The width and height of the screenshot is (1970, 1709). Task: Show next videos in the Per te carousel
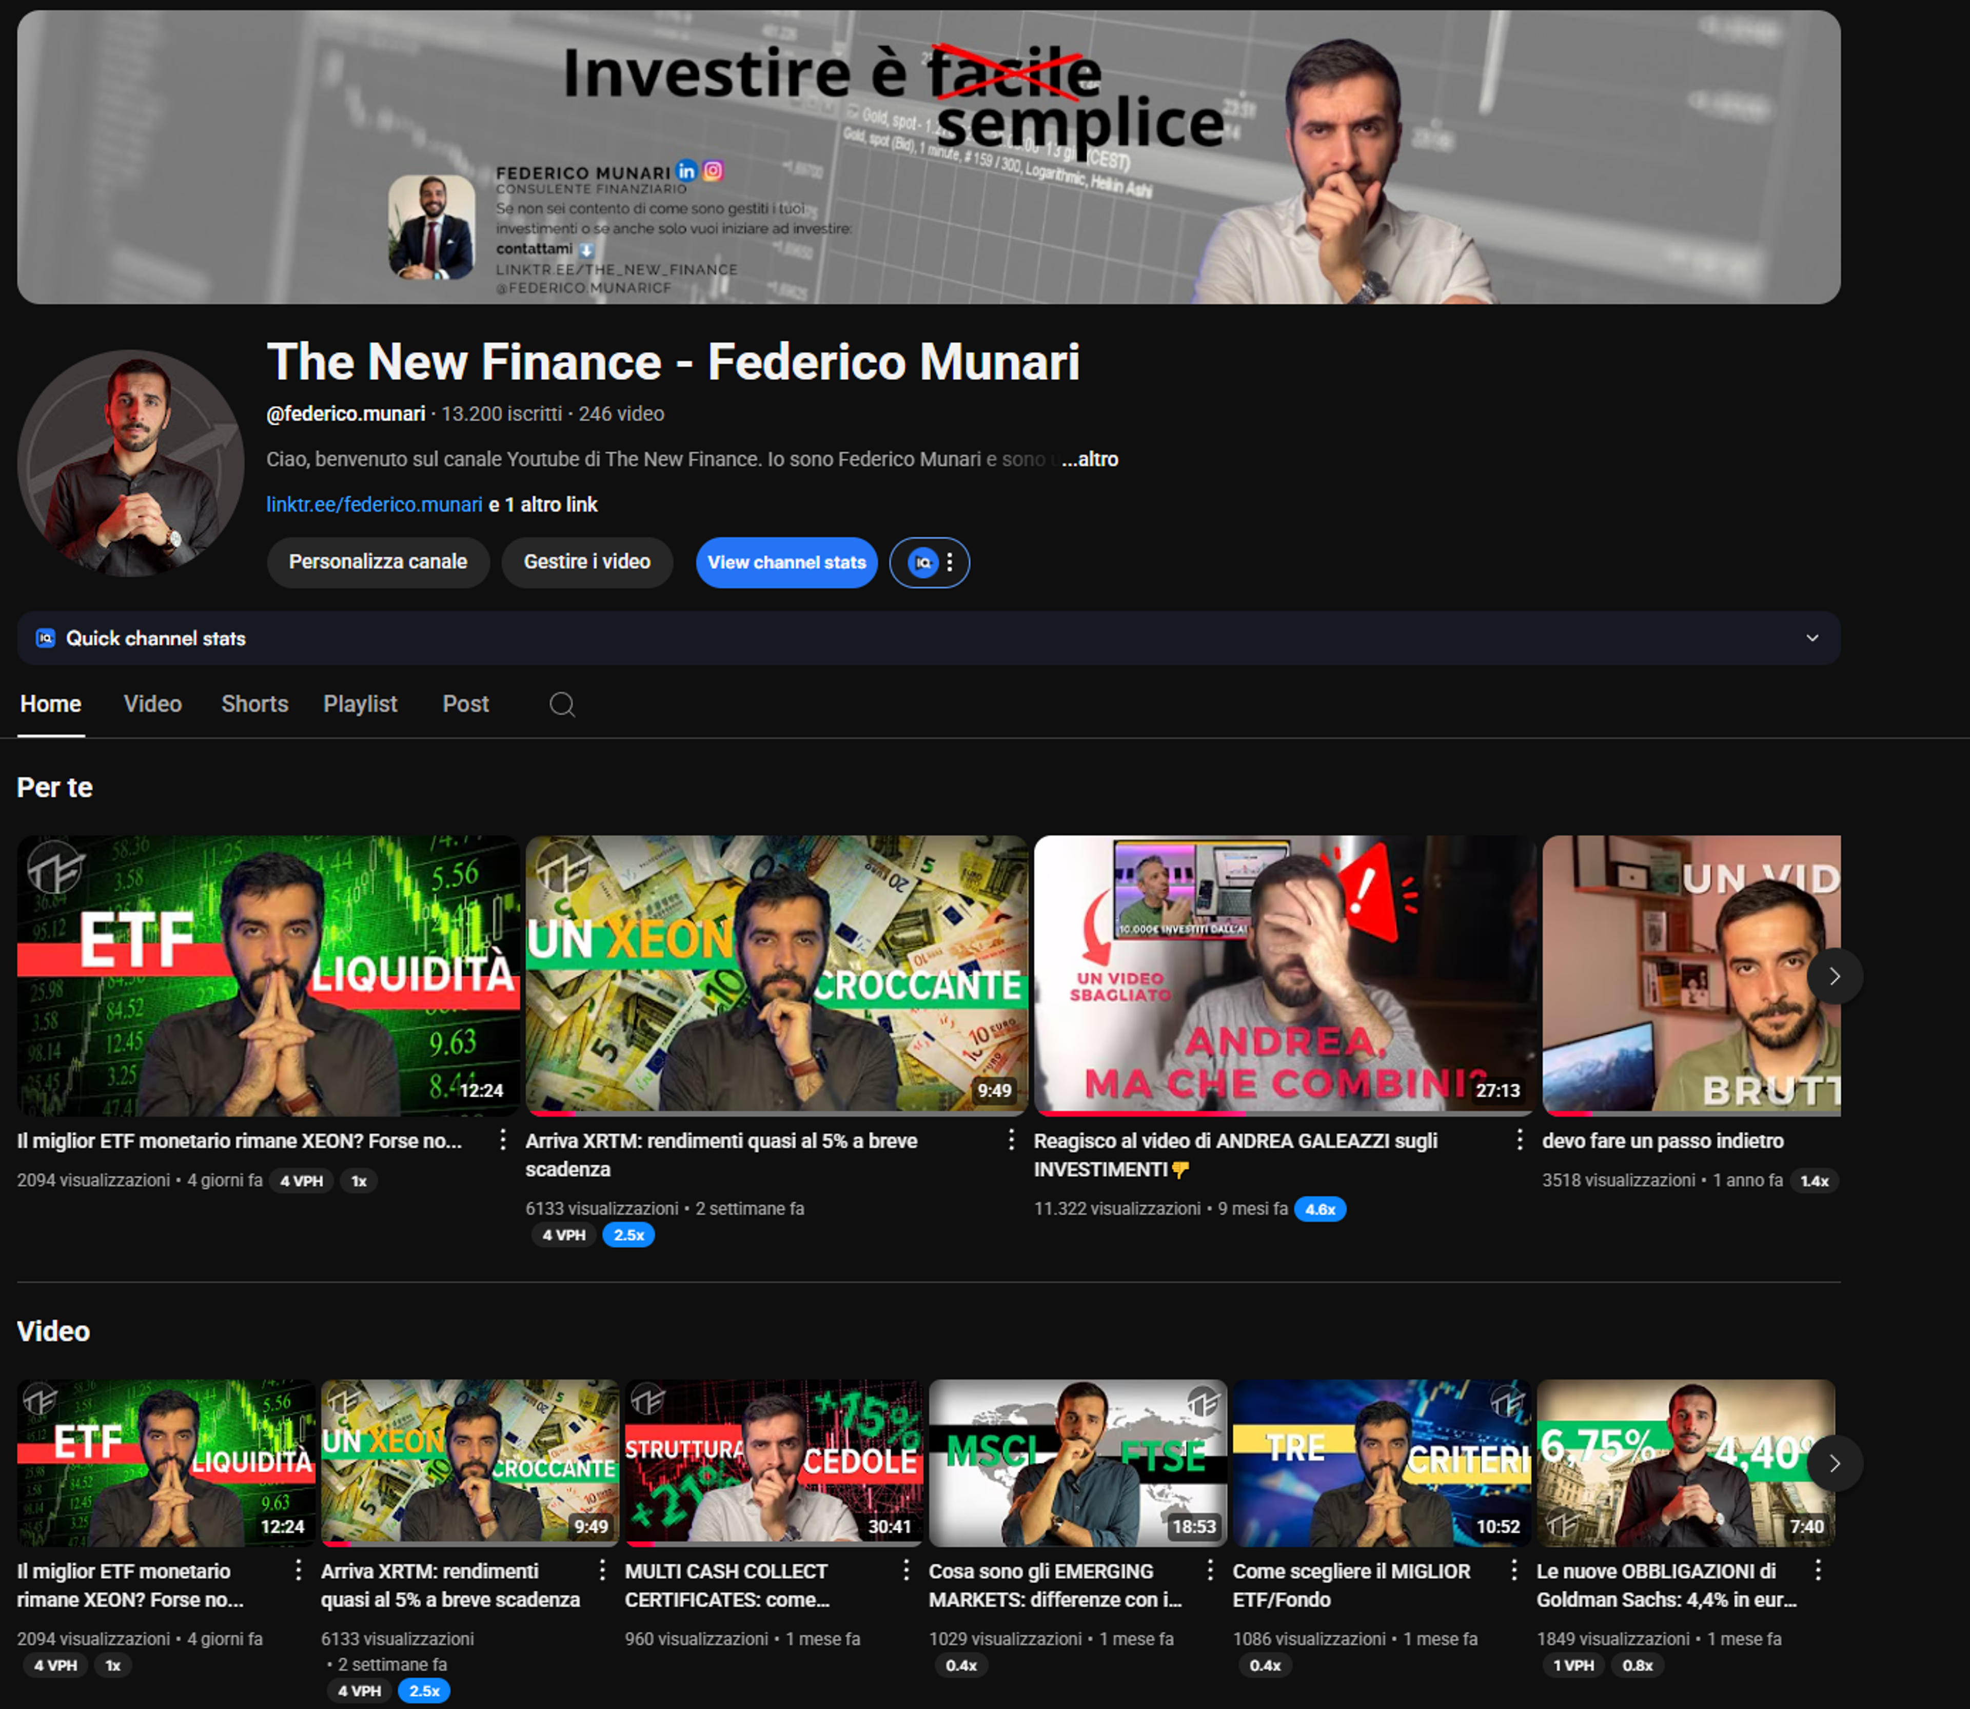click(x=1834, y=976)
